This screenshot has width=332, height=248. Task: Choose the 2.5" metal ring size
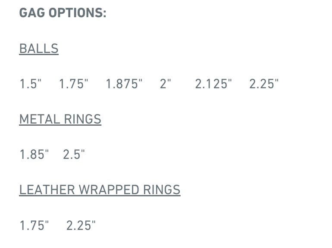(74, 154)
